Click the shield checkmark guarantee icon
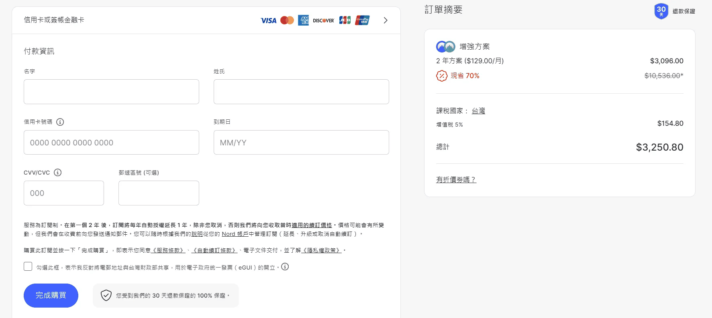The height and width of the screenshot is (318, 712). coord(106,296)
